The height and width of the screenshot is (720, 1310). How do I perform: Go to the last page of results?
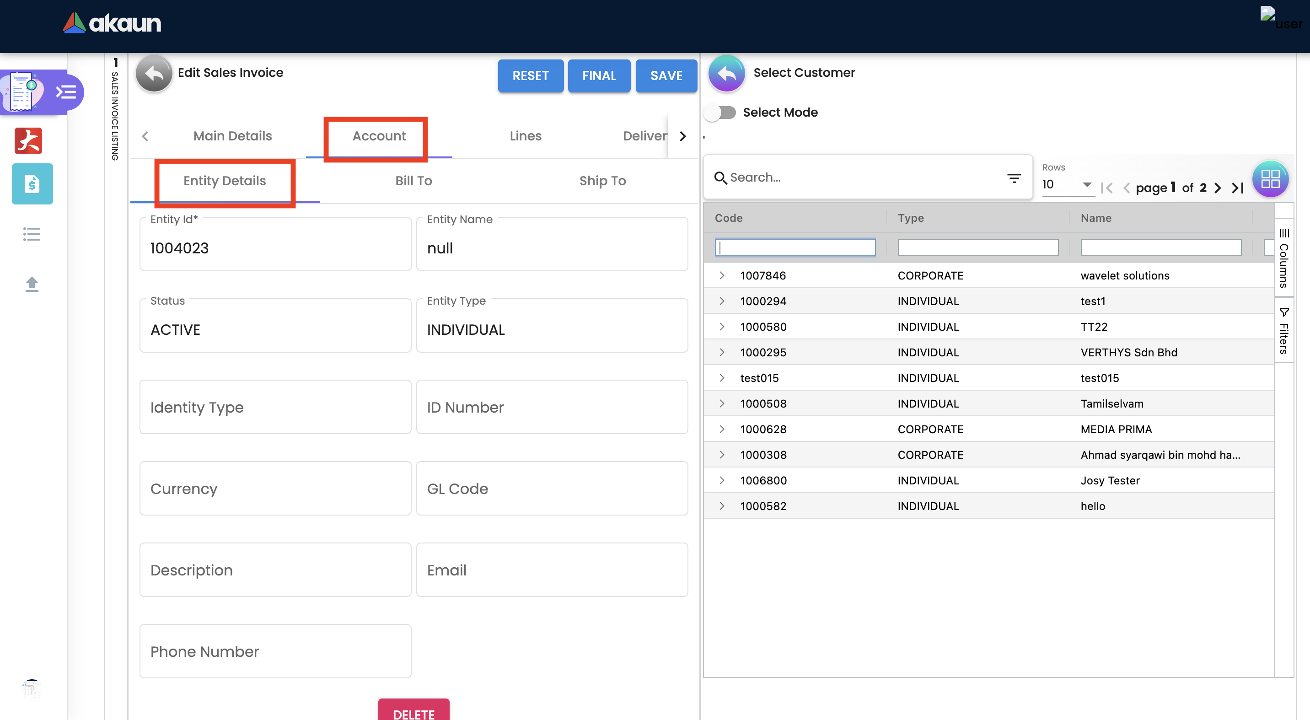[1238, 188]
